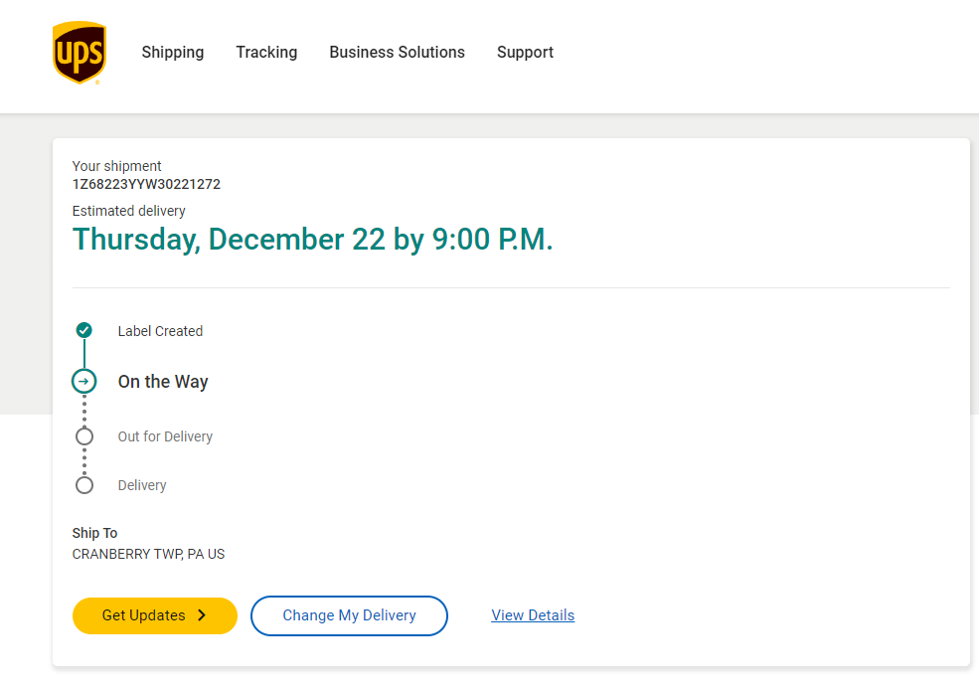The height and width of the screenshot is (690, 979).
Task: Click the UPS shield logo
Action: pyautogui.click(x=80, y=53)
